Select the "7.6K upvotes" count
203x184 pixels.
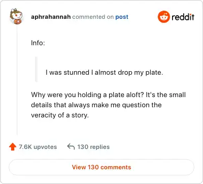point(38,147)
